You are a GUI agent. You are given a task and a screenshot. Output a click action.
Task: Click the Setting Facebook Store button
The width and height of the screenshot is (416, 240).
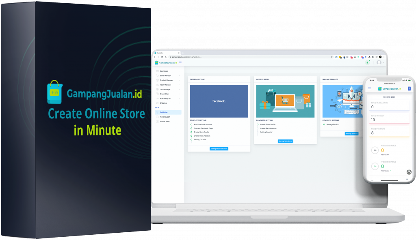point(219,149)
